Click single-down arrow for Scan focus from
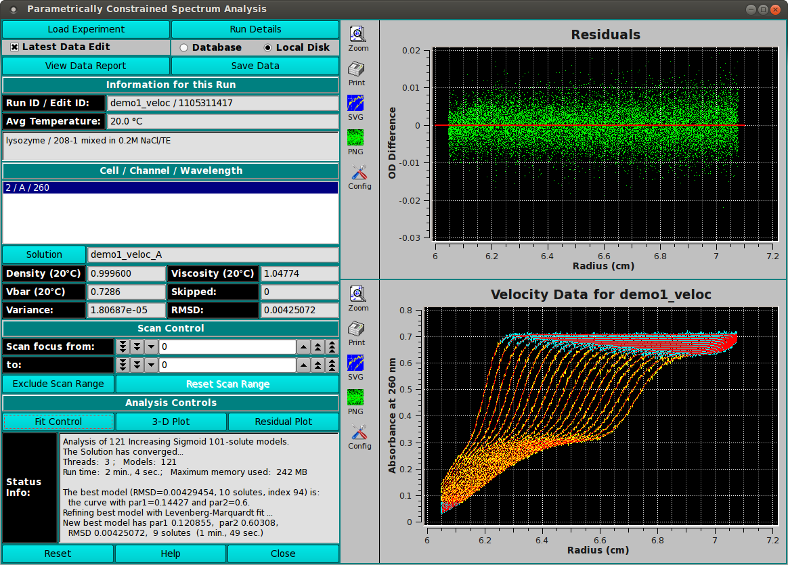Image resolution: width=788 pixels, height=565 pixels. coord(151,346)
